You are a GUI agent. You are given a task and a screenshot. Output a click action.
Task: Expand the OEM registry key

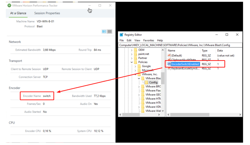[x=132, y=50]
